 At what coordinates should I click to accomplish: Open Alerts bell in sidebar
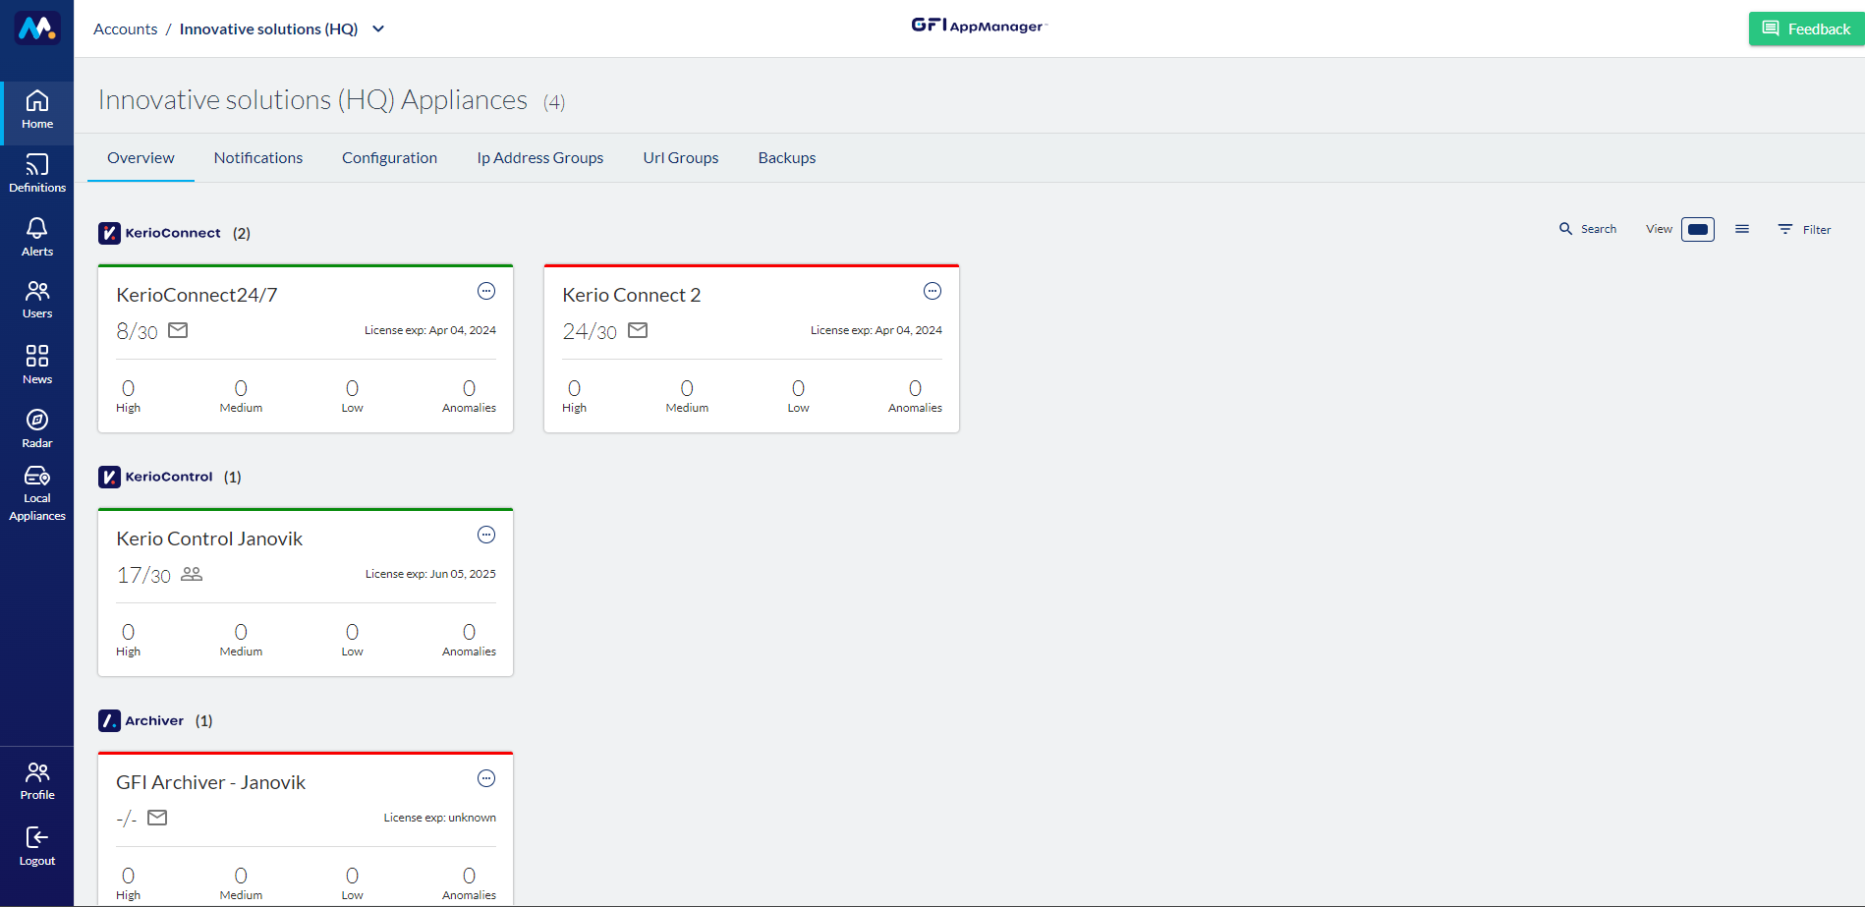click(37, 237)
